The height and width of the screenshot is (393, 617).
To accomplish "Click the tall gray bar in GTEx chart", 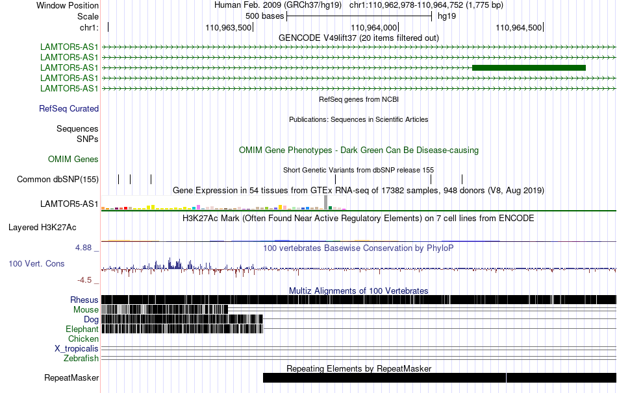I will (326, 202).
